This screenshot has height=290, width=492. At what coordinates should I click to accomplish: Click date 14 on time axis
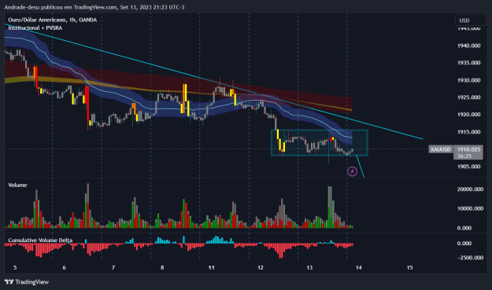(x=359, y=268)
